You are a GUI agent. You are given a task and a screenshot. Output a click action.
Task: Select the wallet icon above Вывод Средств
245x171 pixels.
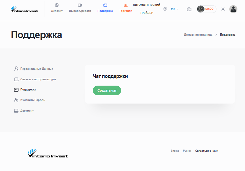[x=80, y=5]
